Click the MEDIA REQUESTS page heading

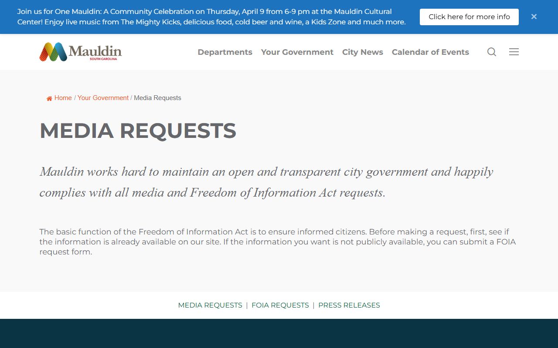pos(138,130)
